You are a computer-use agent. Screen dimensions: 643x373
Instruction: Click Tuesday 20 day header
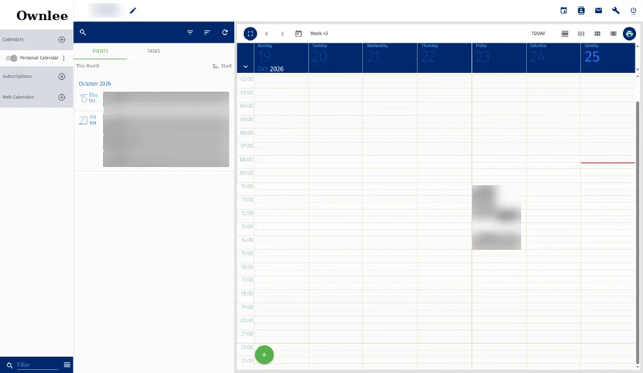point(335,58)
